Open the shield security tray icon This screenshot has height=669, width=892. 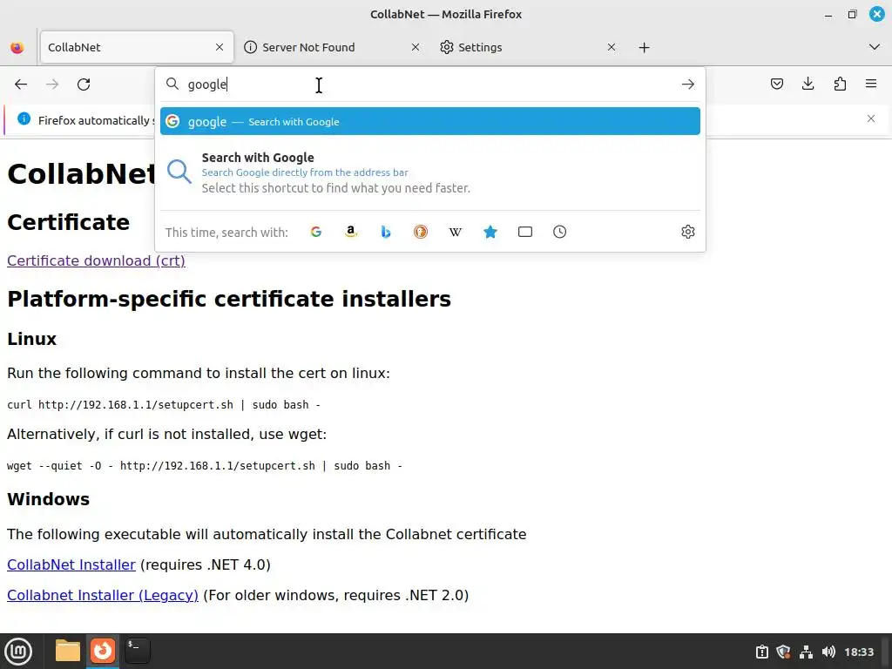[783, 652]
